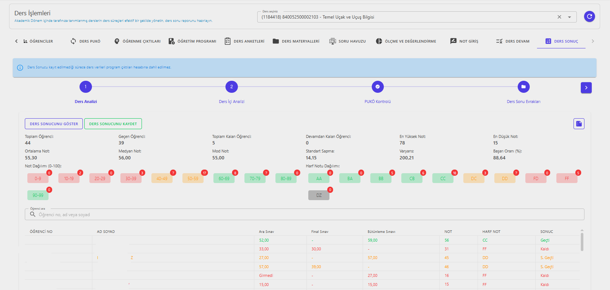The width and height of the screenshot is (610, 290).
Task: Advance to next step with arrow button
Action: tap(586, 88)
